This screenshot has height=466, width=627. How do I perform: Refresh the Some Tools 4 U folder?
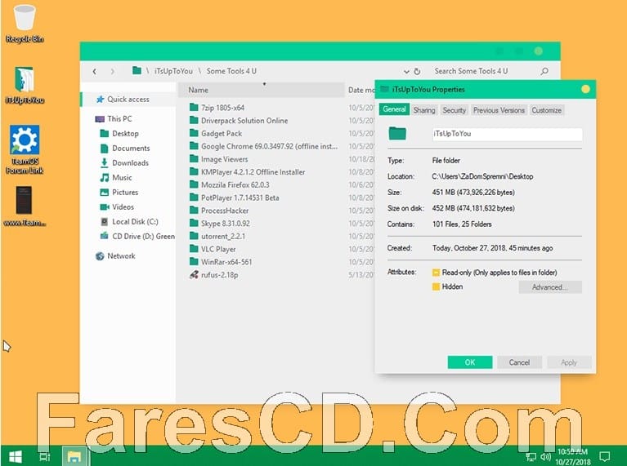[x=417, y=71]
